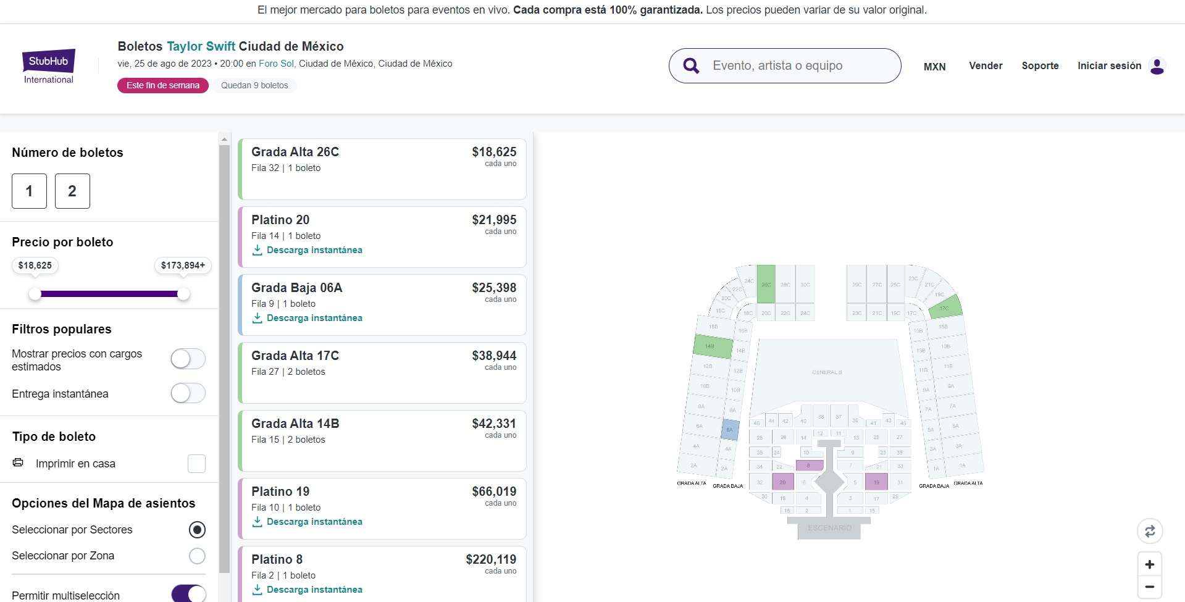Screen dimensions: 1185x602
Task: Go to StubHub International home logo
Action: click(49, 66)
